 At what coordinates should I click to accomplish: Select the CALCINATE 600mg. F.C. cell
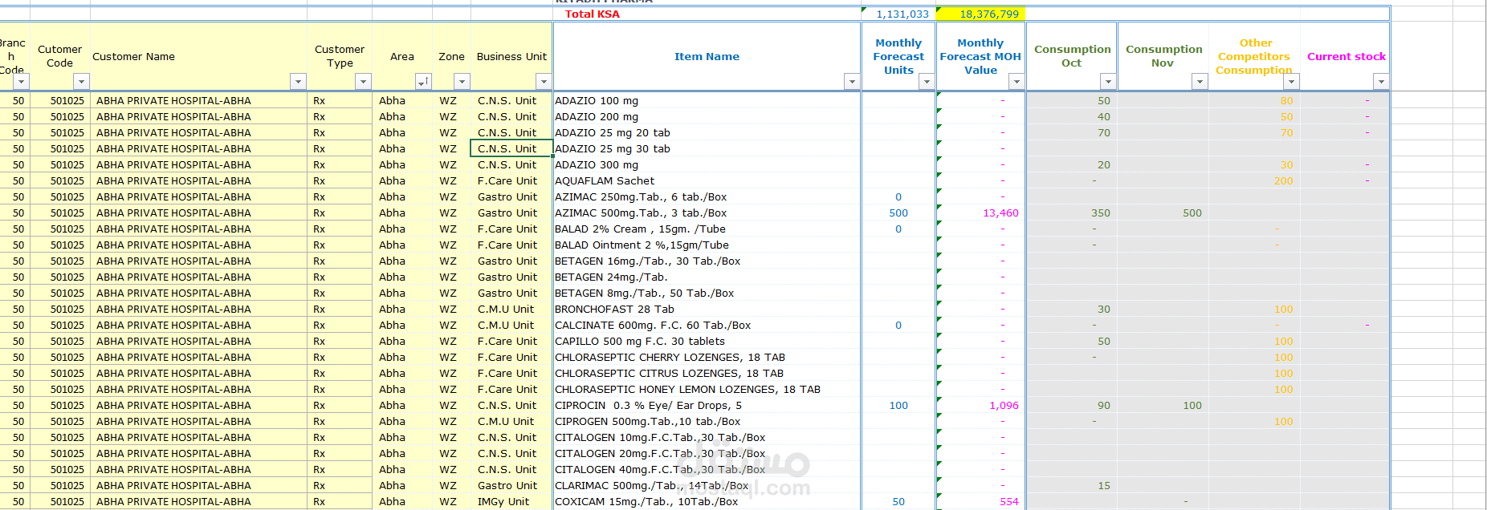(707, 326)
